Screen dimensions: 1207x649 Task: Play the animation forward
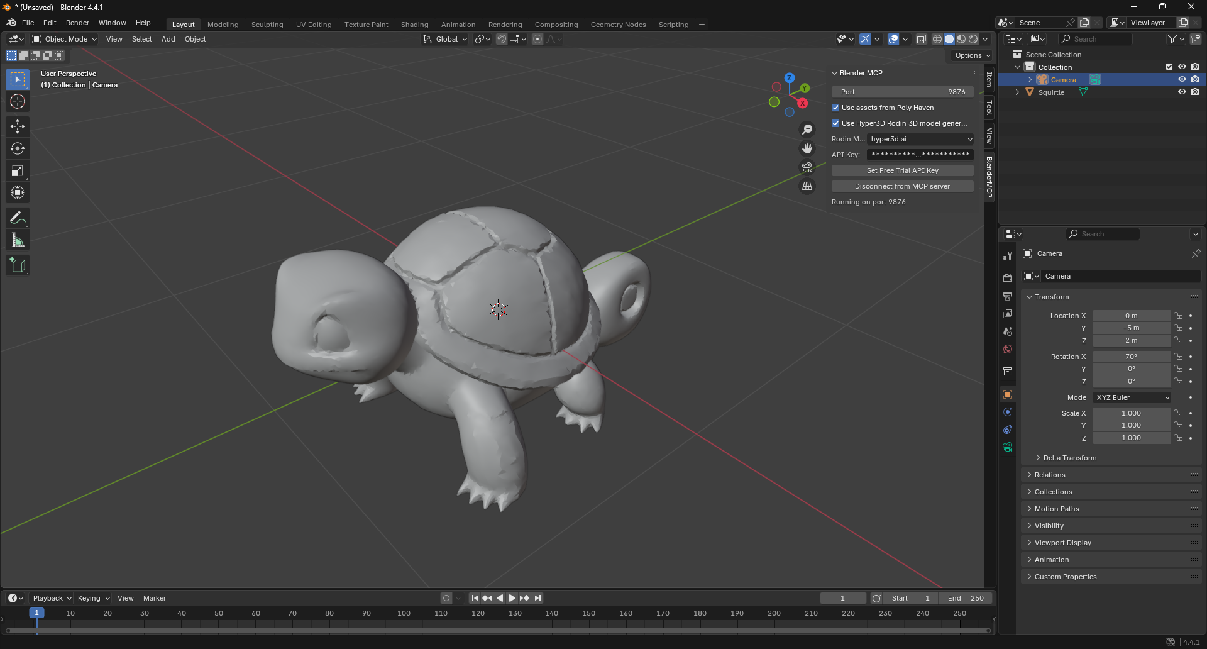pos(512,598)
